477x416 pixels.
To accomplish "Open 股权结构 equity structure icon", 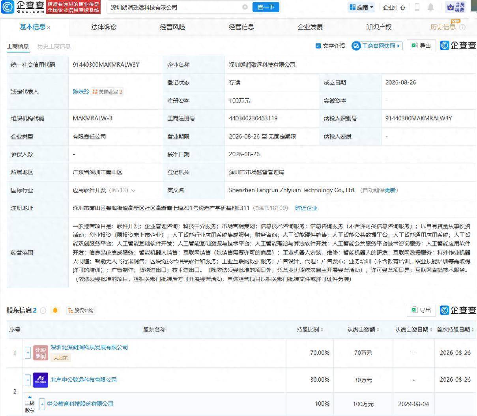I will (x=80, y=311).
